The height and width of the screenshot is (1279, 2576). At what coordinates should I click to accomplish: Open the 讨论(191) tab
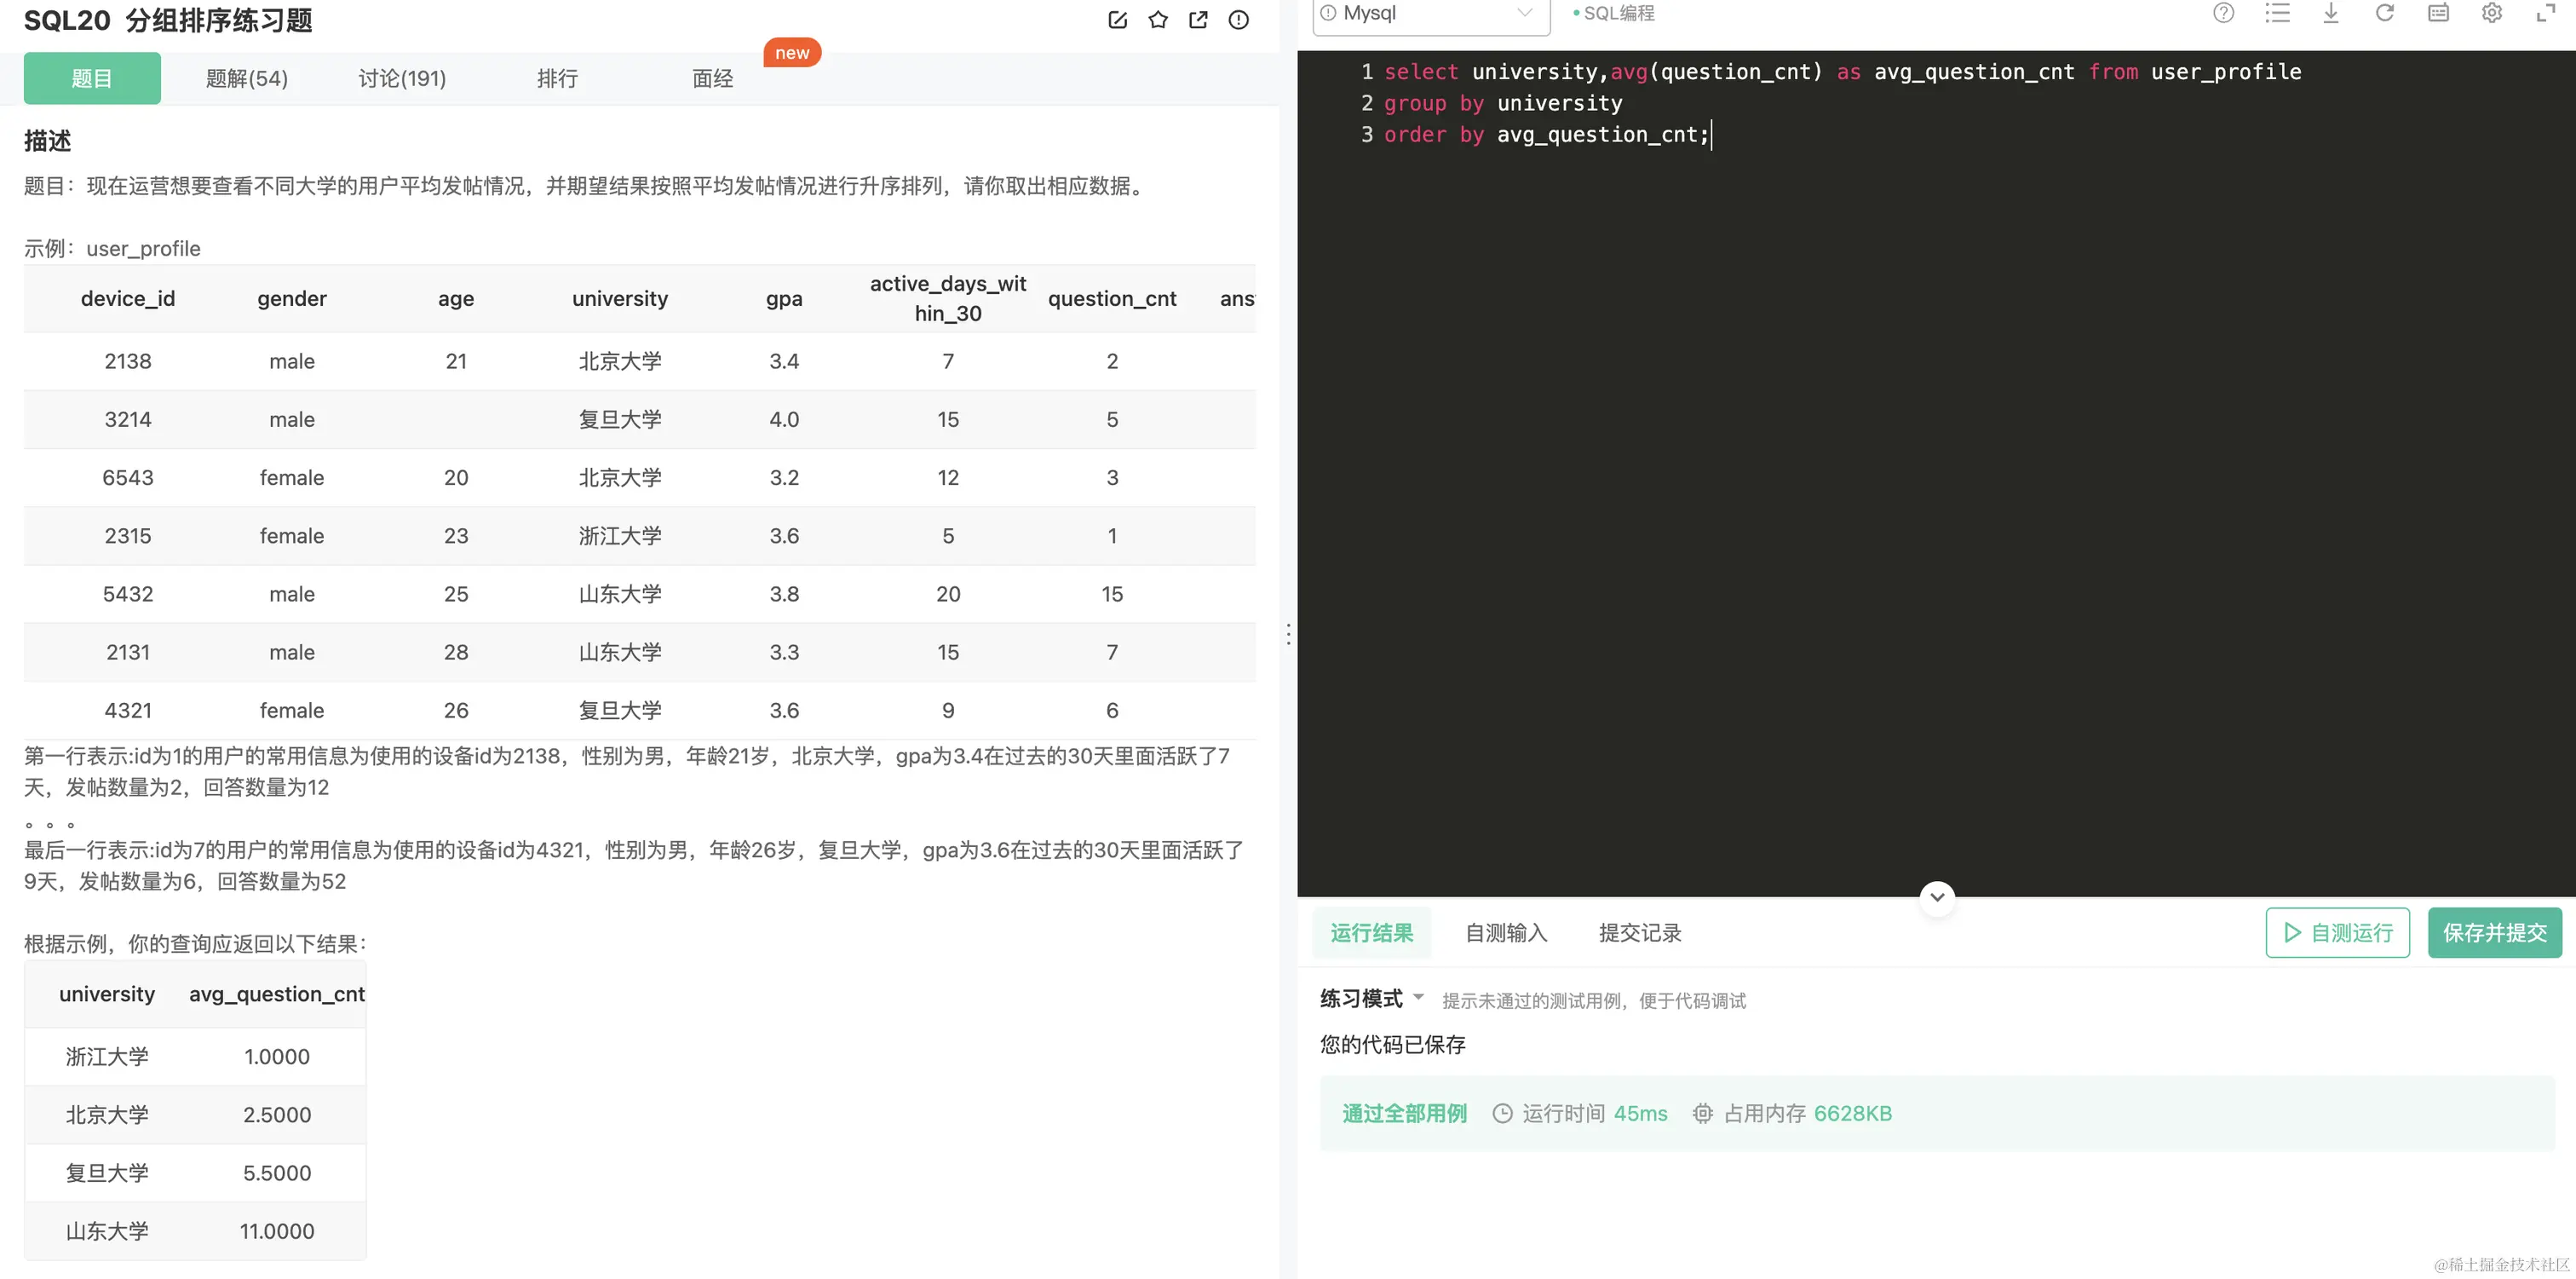click(402, 78)
